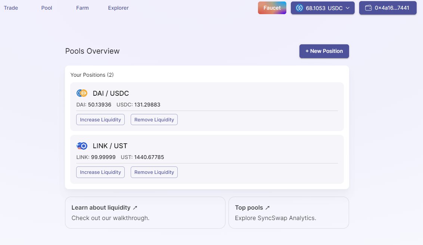Open the Trade menu item
This screenshot has height=245, width=423.
point(11,8)
